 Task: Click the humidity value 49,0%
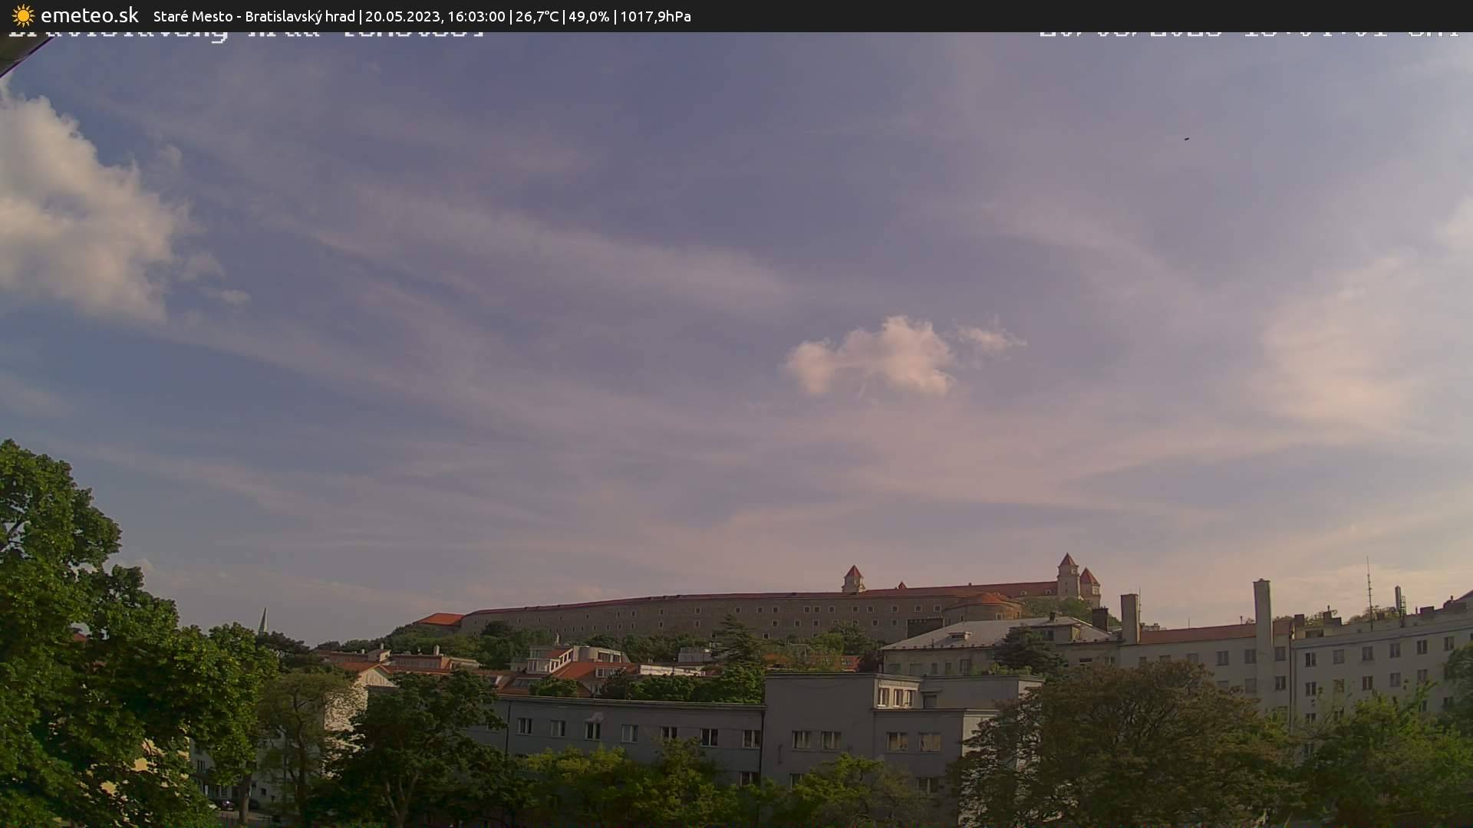[589, 16]
